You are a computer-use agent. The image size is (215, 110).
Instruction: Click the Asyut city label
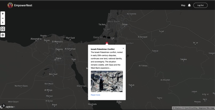tap(54, 105)
